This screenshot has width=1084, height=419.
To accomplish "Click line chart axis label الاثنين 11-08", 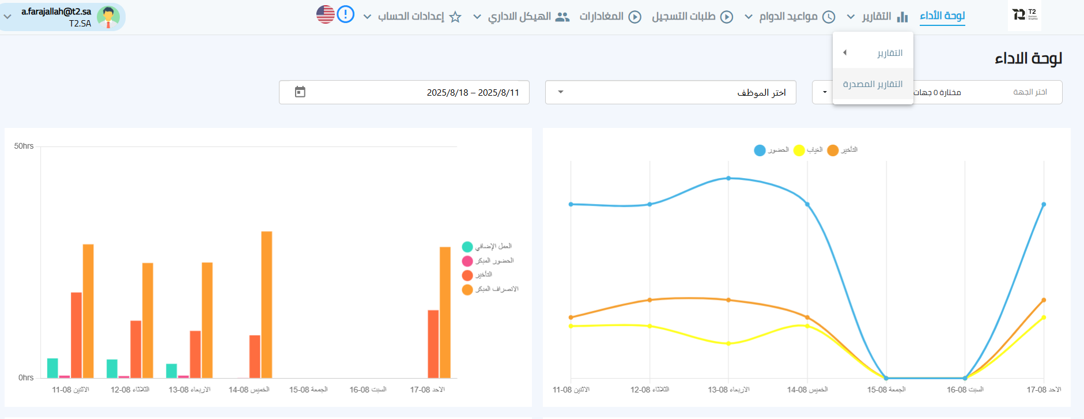I will coord(571,390).
